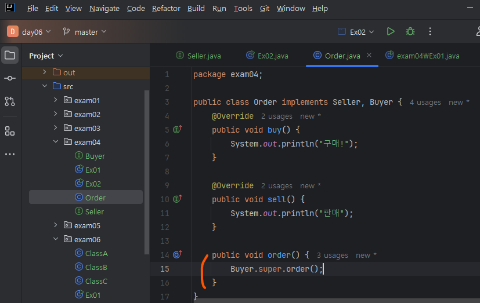
Task: Open the Window menu
Action: coord(291,9)
